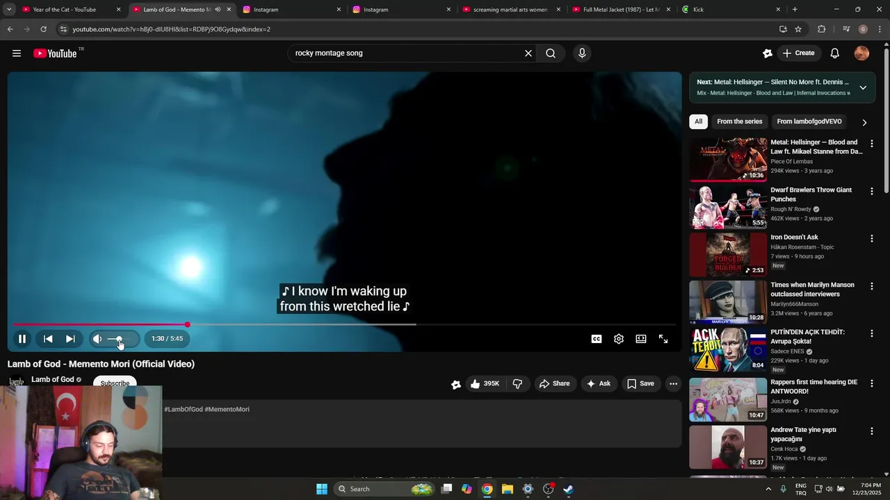890x500 pixels.
Task: Open Chrome from the taskbar
Action: [487, 489]
